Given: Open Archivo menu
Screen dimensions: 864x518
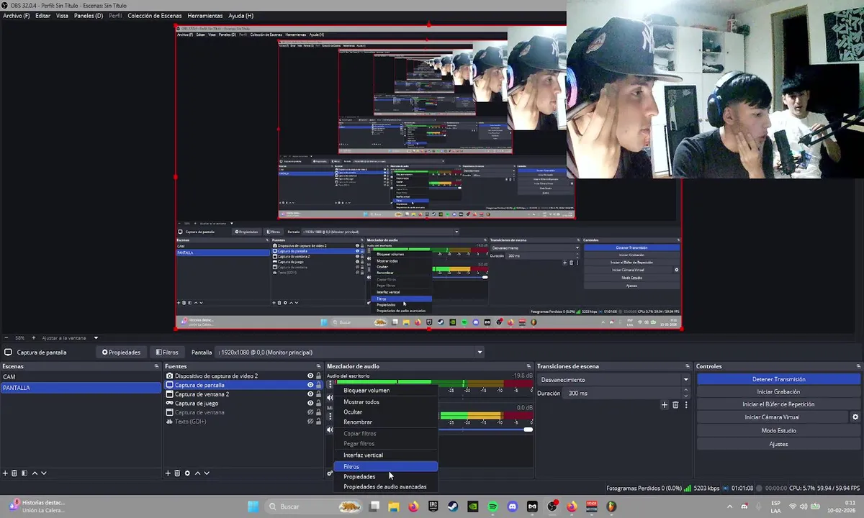Looking at the screenshot, I should click(17, 16).
